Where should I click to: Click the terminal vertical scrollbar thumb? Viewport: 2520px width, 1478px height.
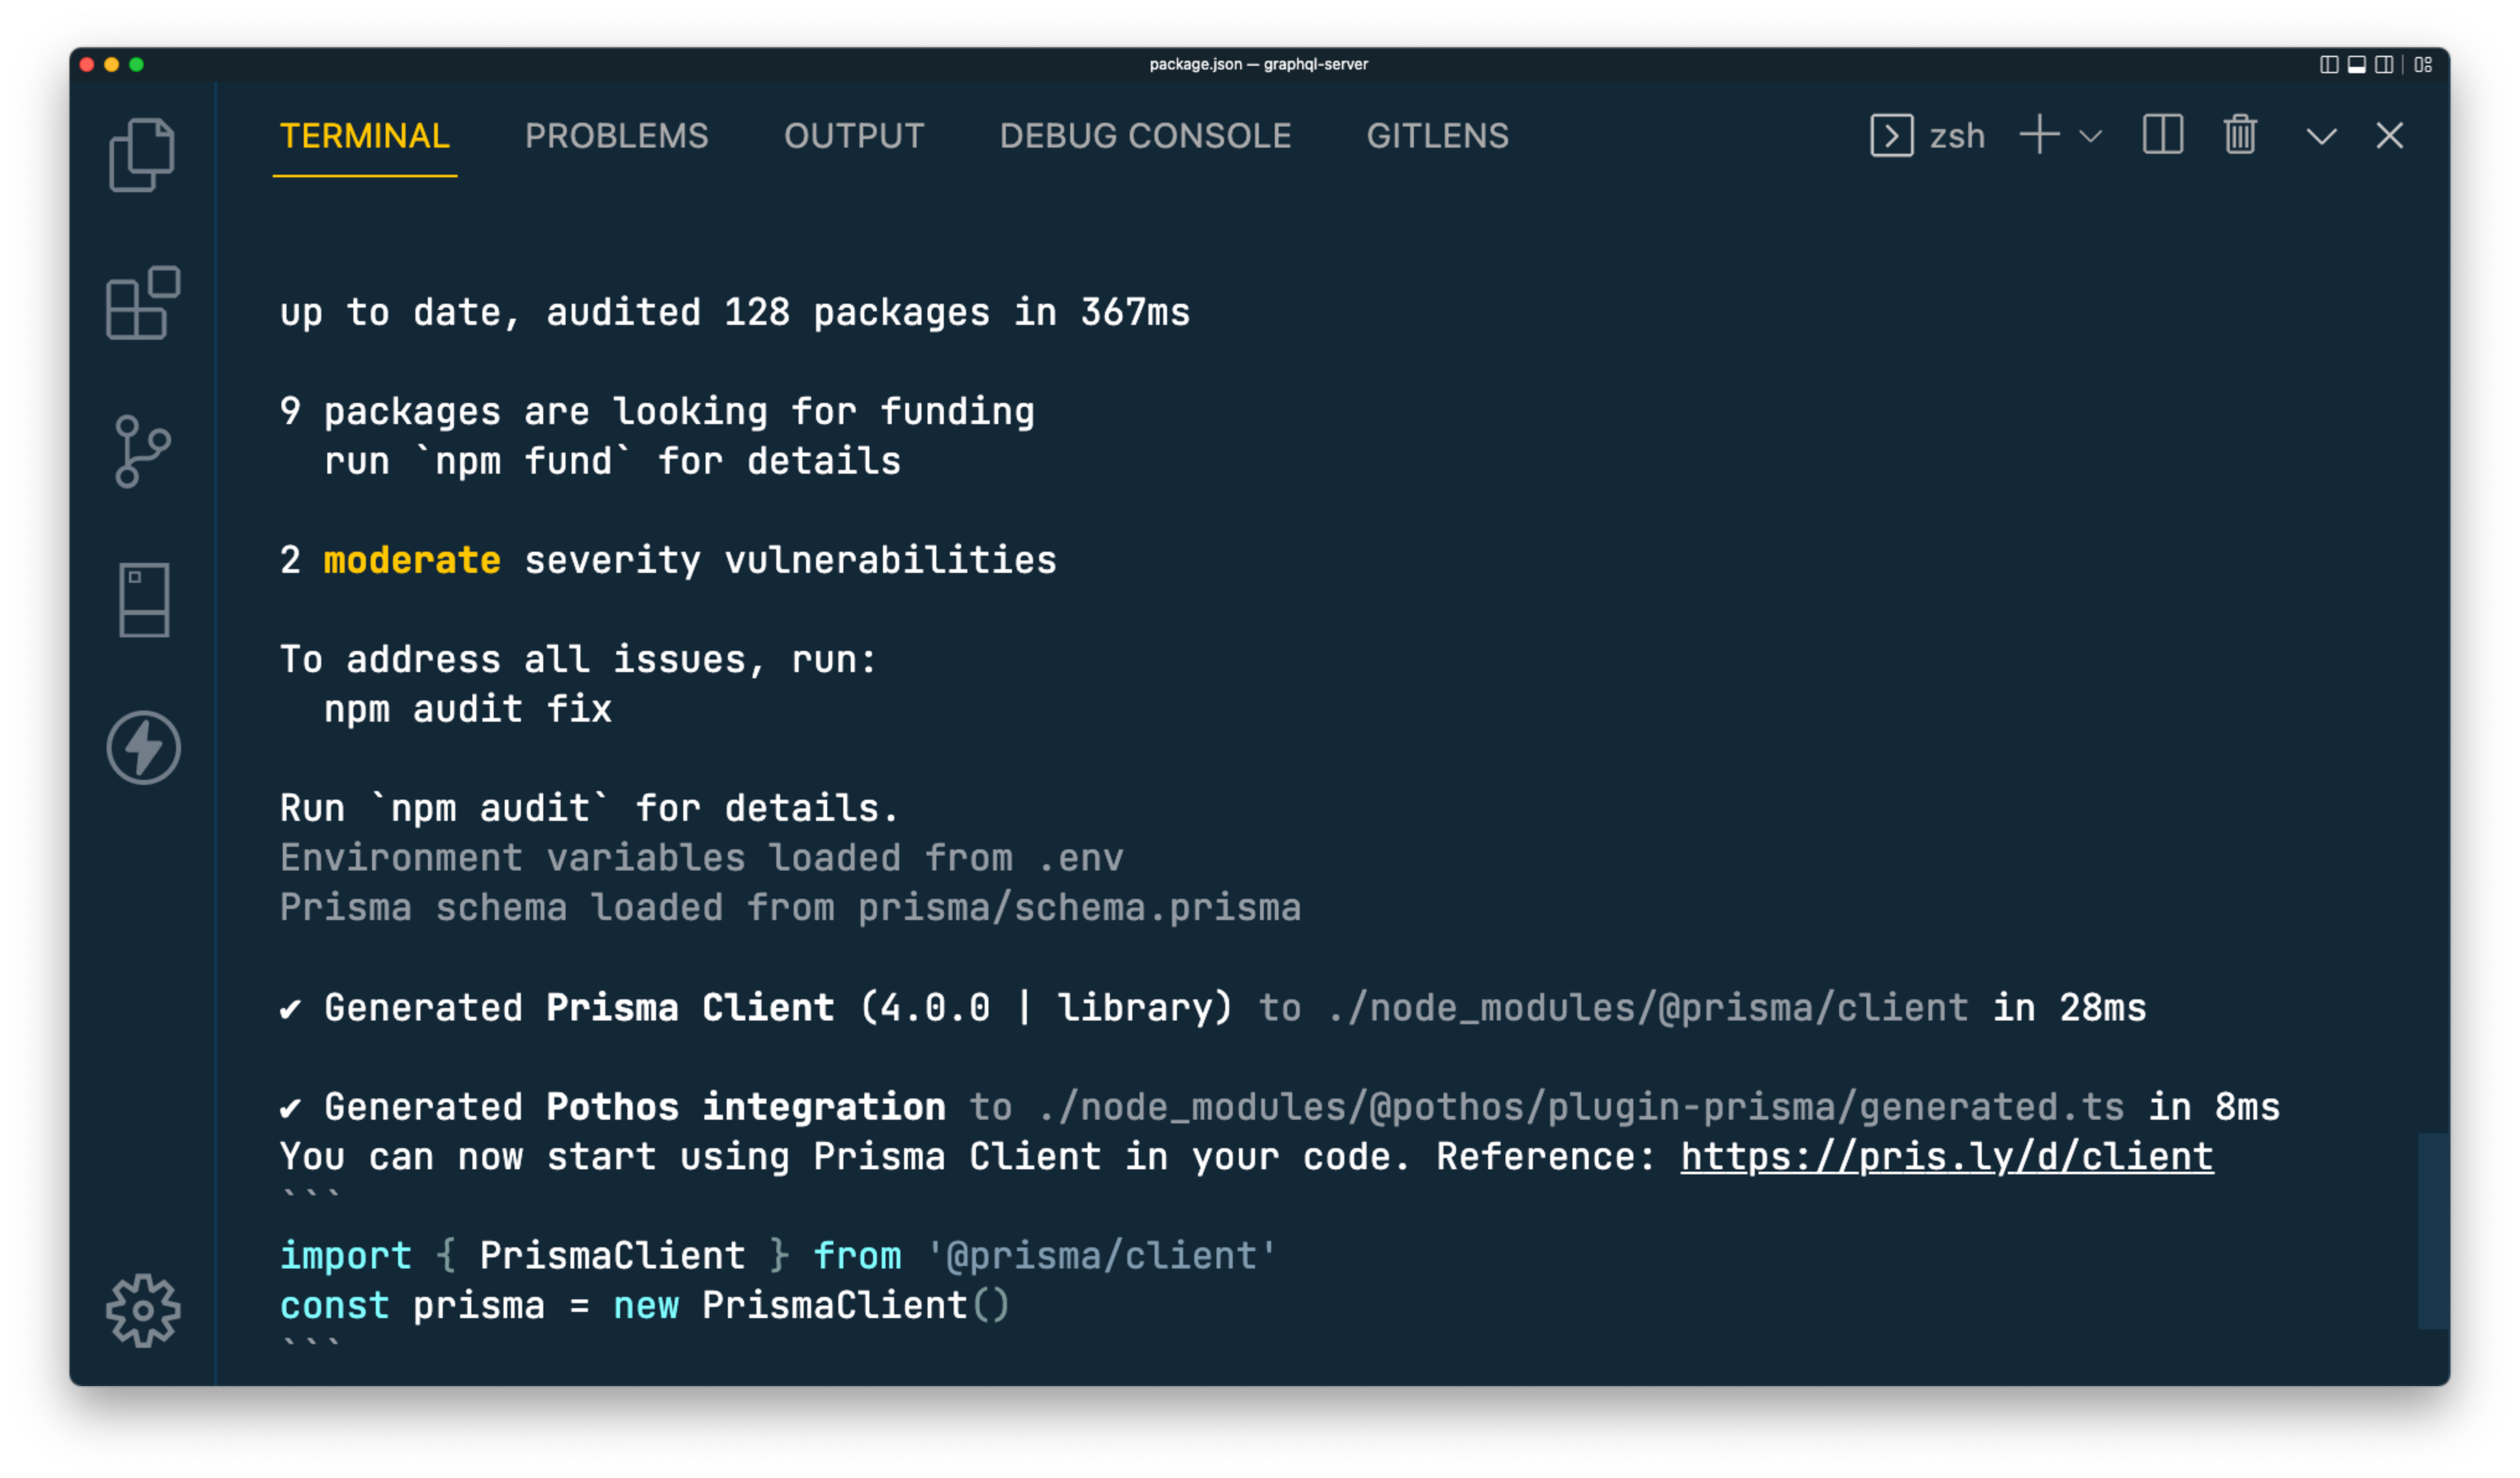pos(2433,1230)
